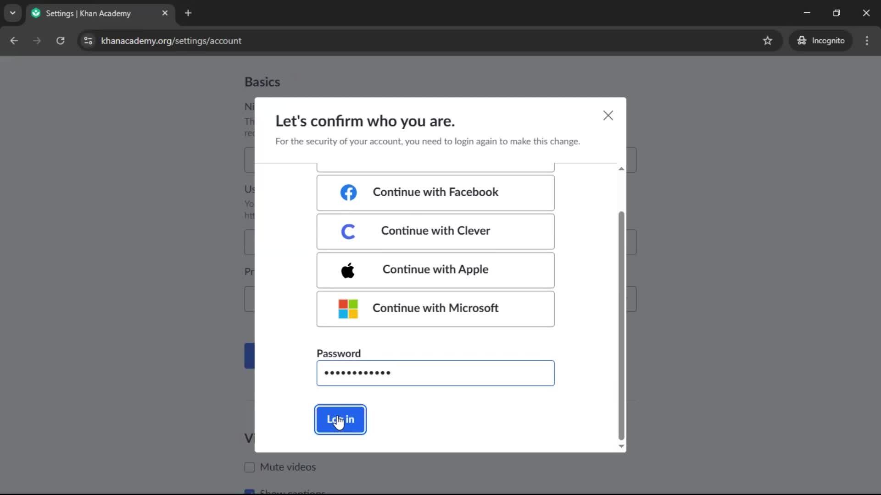Image resolution: width=881 pixels, height=495 pixels.
Task: Click the Clever logo icon
Action: (x=348, y=231)
